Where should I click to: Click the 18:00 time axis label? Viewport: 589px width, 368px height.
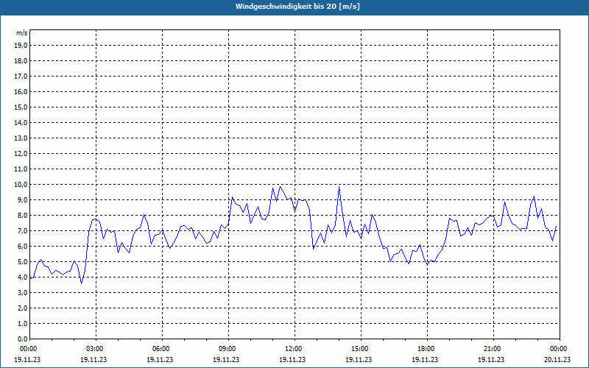427,349
